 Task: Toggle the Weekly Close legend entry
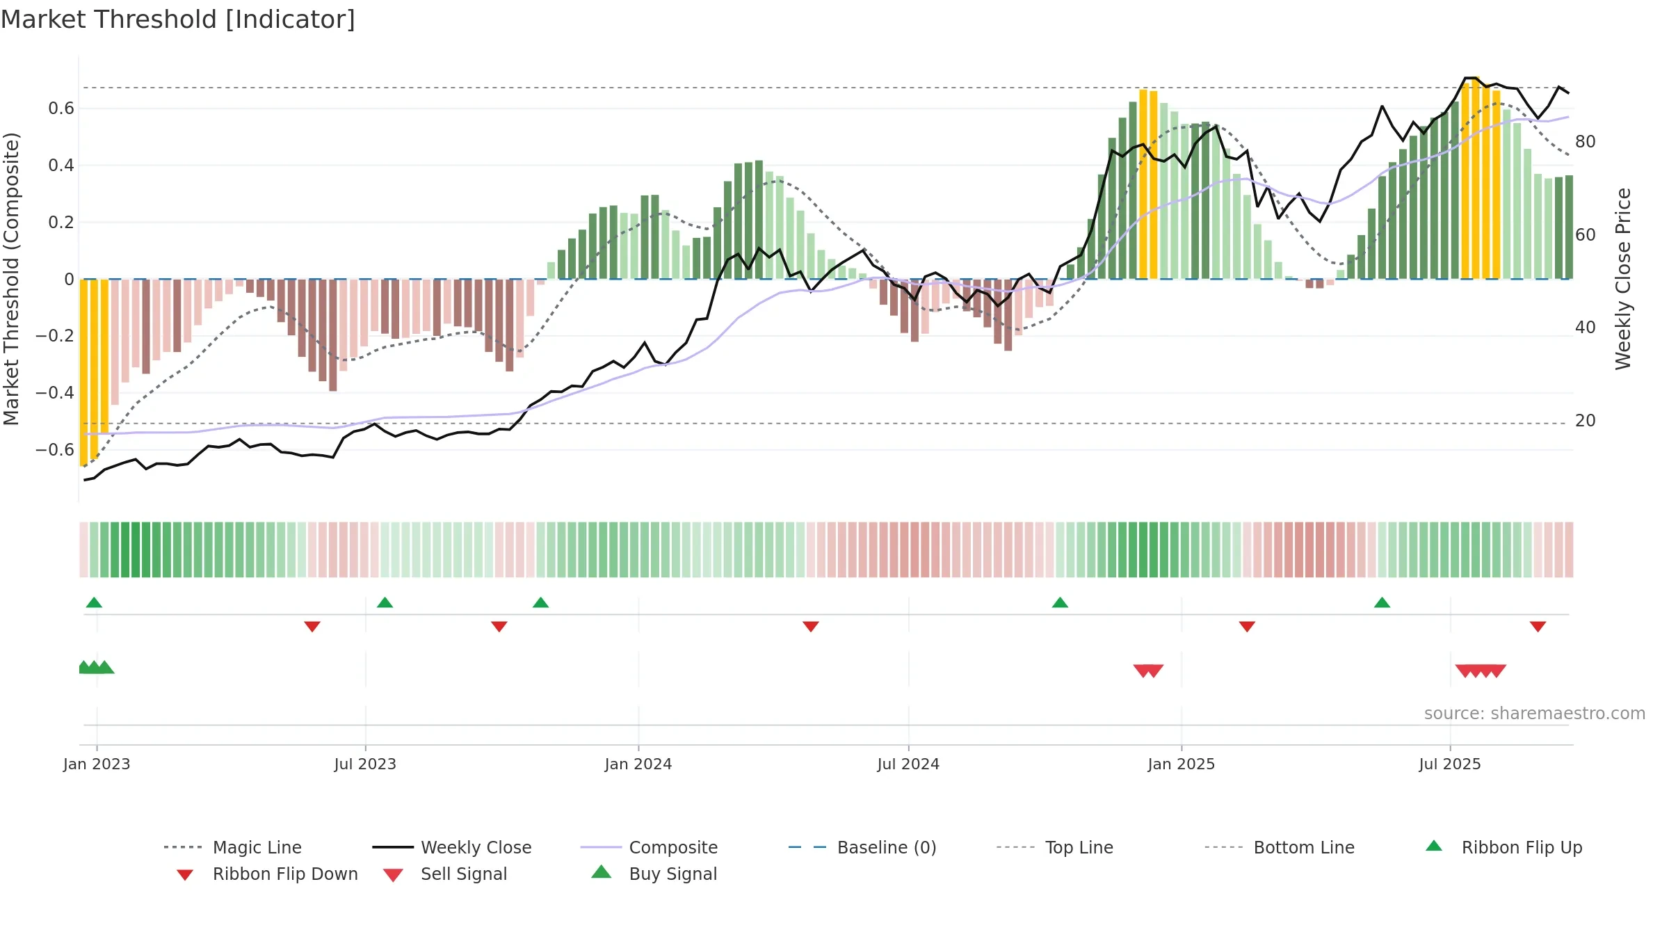point(452,847)
